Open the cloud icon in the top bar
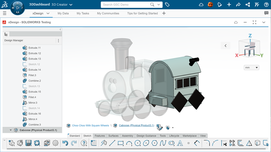Image resolution: width=271 pixels, height=152 pixels. coord(201,5)
